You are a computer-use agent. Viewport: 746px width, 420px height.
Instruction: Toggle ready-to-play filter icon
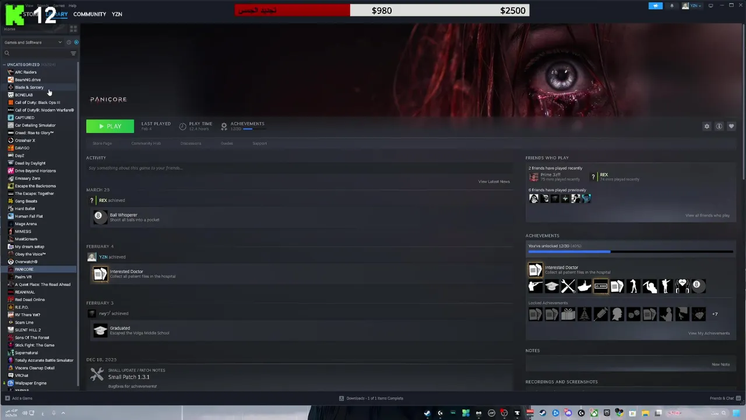click(76, 42)
